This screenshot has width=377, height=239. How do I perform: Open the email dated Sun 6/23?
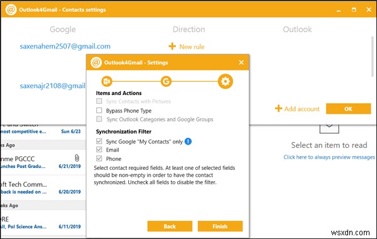[x=43, y=131]
